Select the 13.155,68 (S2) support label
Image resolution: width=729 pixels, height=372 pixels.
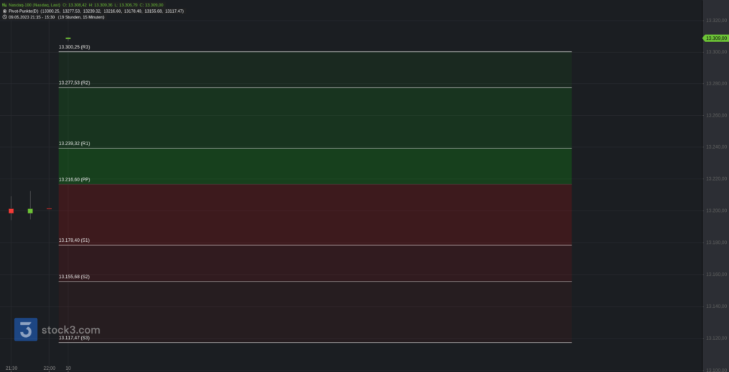pos(74,276)
